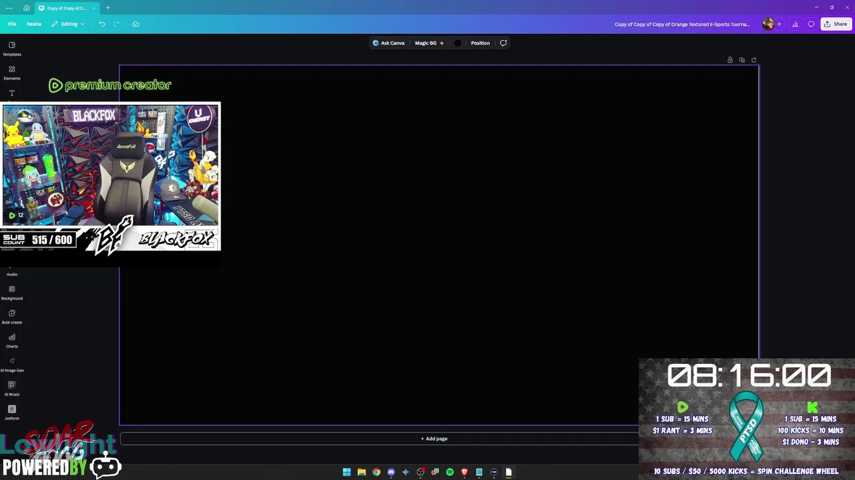Open the Position panel
The height and width of the screenshot is (480, 855).
[x=480, y=43]
